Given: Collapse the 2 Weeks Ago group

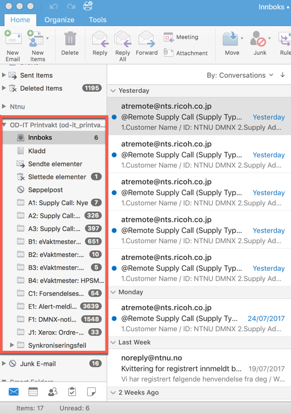Looking at the screenshot, I should 113,392.
